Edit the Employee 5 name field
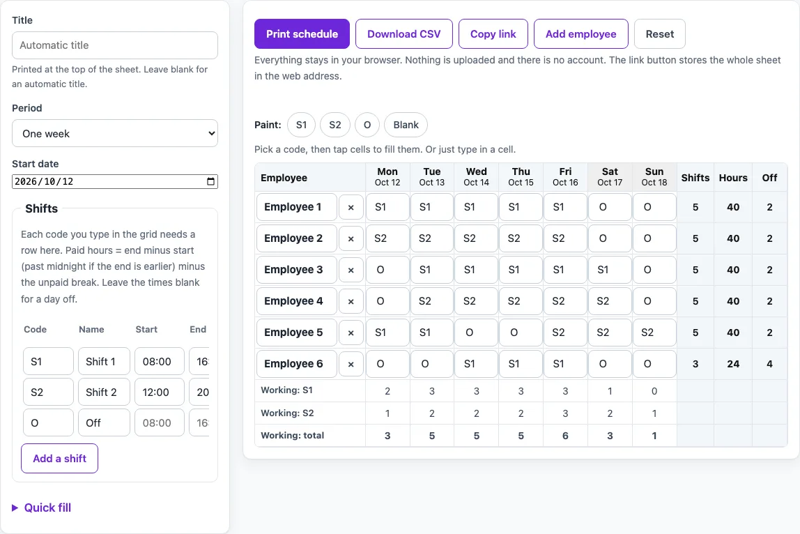Viewport: 800px width, 534px height. 296,333
